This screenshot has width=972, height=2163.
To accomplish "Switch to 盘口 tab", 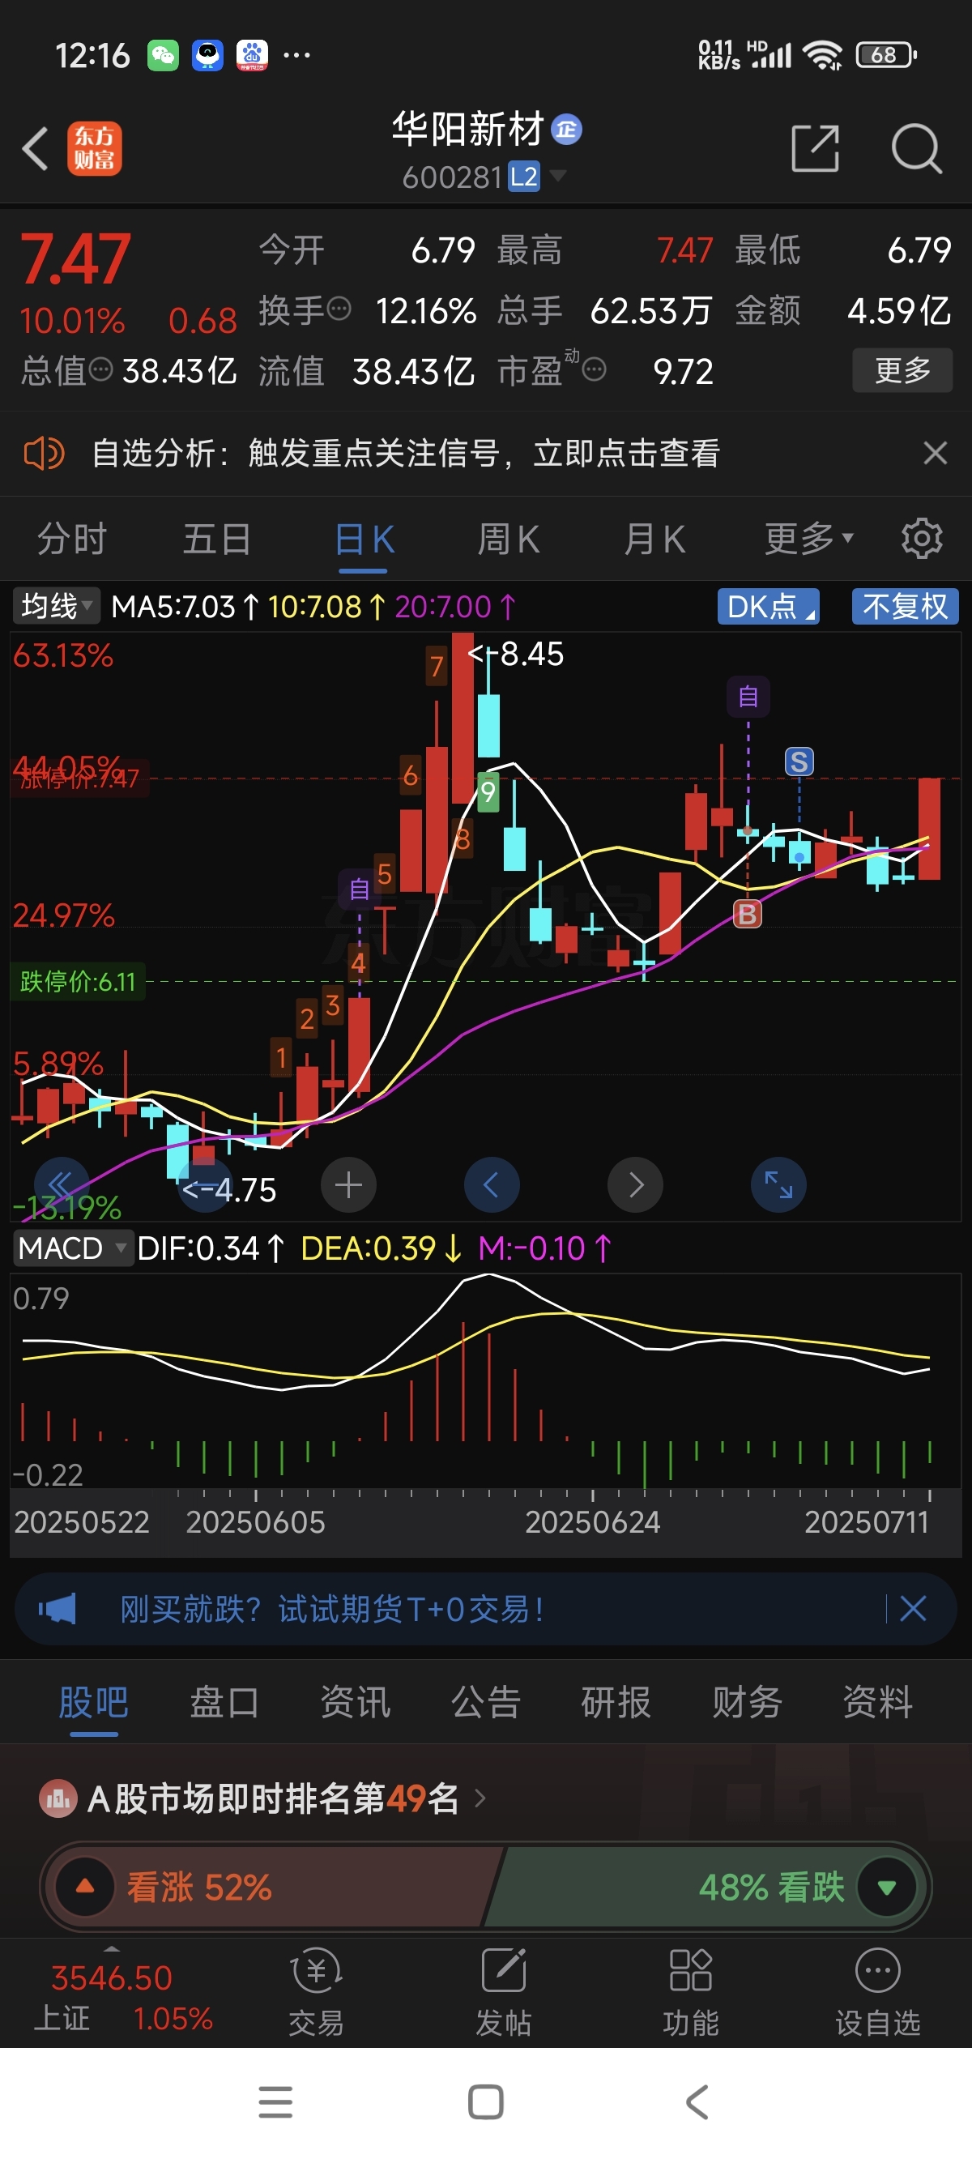I will (x=224, y=1703).
